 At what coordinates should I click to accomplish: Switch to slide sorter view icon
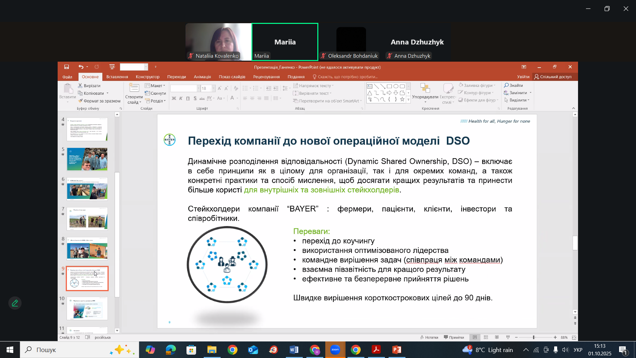point(486,337)
